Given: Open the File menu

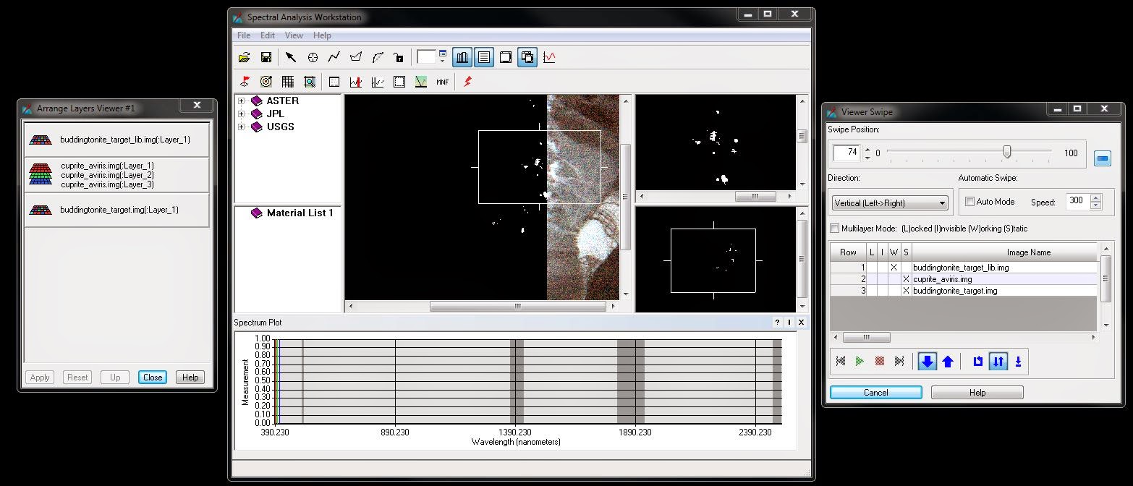Looking at the screenshot, I should click(x=244, y=35).
